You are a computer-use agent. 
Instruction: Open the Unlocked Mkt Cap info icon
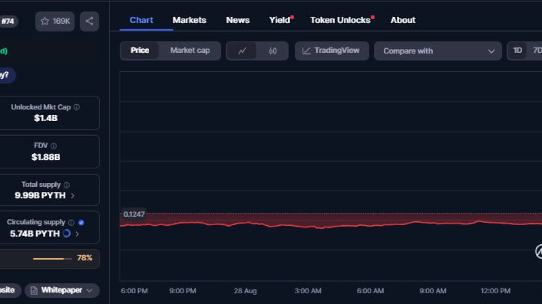tap(77, 107)
